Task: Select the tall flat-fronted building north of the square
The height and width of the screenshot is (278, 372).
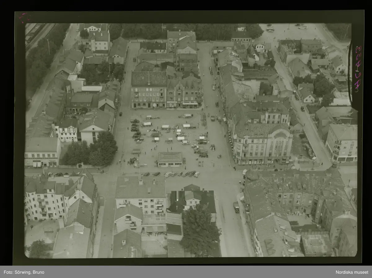Action: [149, 90]
